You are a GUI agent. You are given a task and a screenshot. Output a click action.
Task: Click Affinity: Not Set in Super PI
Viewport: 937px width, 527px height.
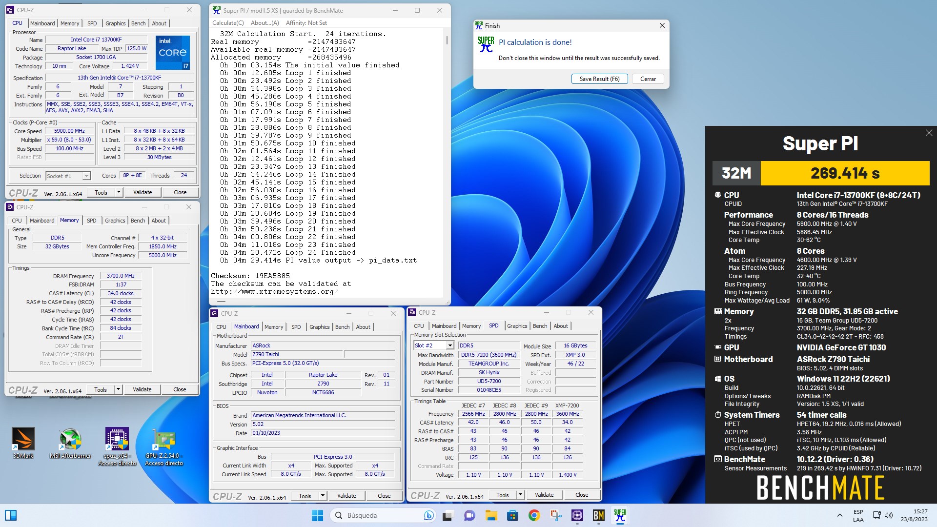(306, 23)
